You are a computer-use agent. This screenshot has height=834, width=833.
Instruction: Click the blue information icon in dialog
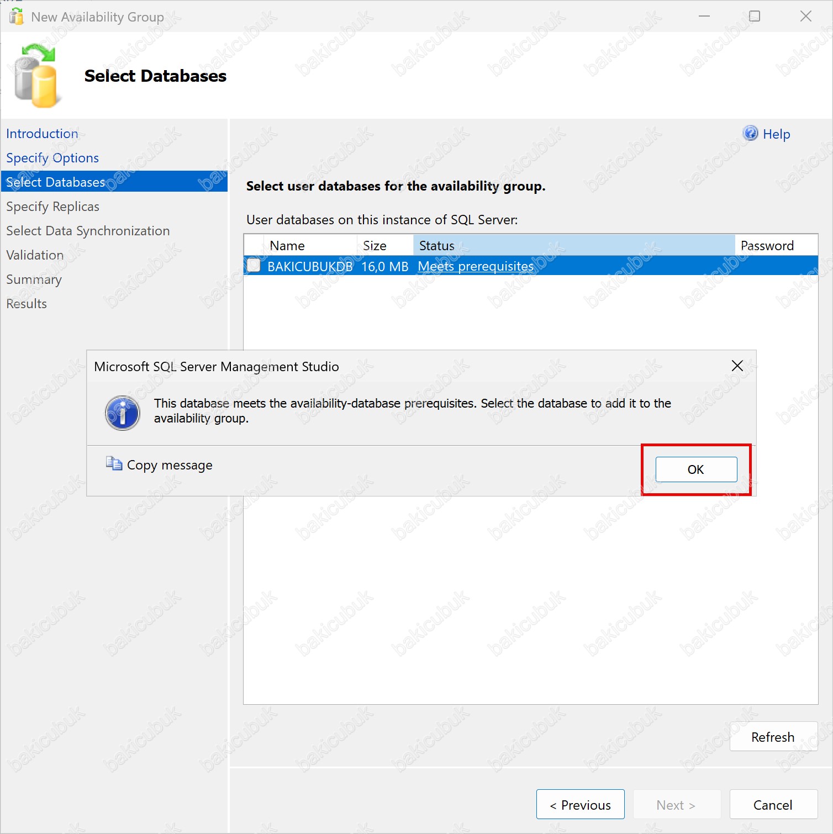[x=122, y=413]
